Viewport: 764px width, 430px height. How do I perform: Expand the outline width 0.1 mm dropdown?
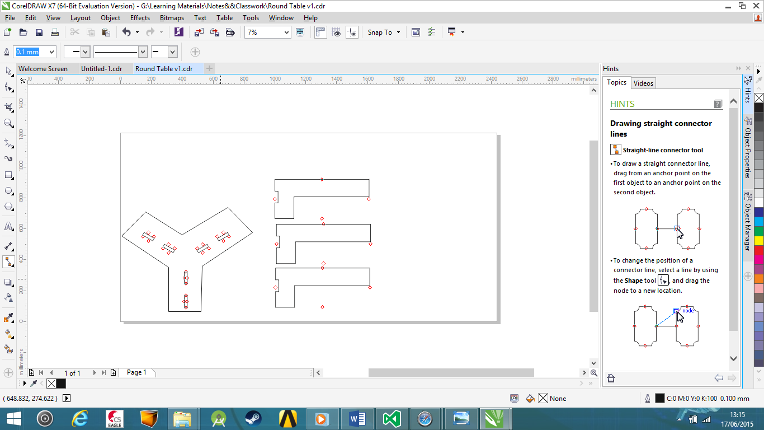(x=53, y=52)
